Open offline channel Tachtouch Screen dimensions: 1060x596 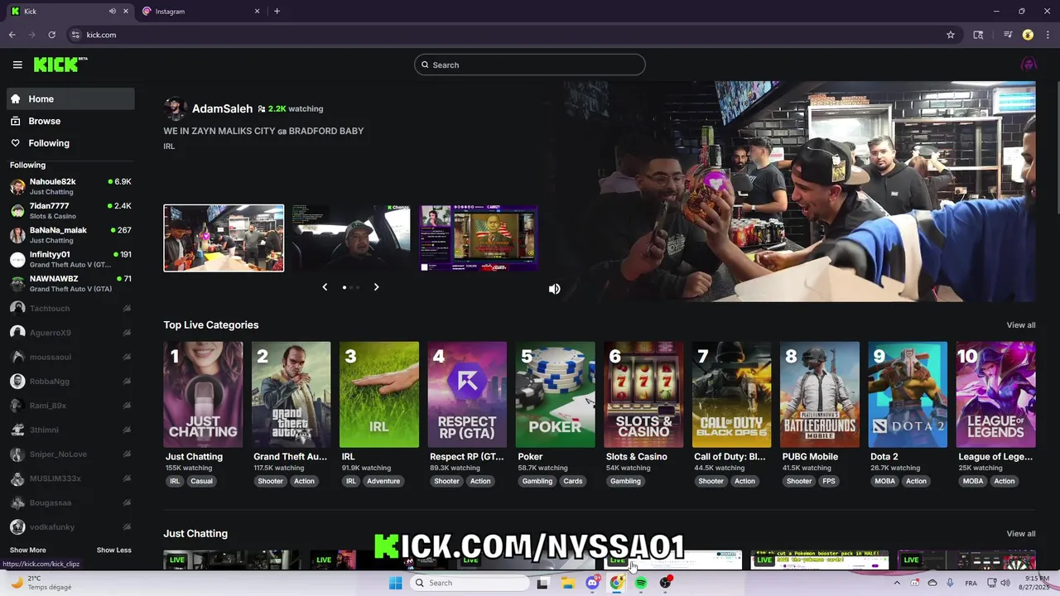point(70,308)
